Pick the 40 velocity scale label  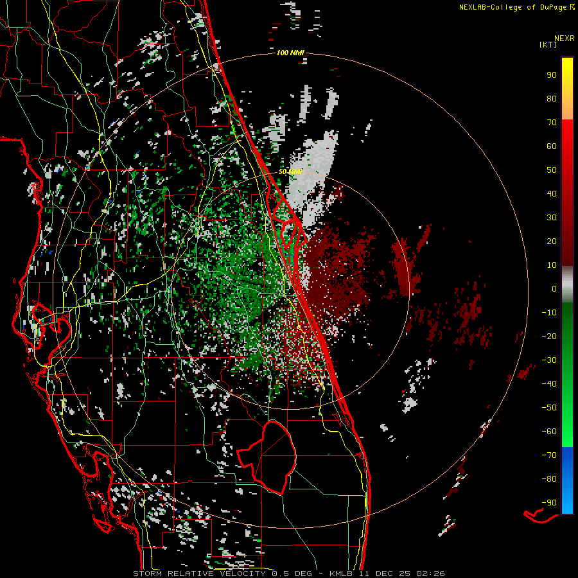[552, 193]
